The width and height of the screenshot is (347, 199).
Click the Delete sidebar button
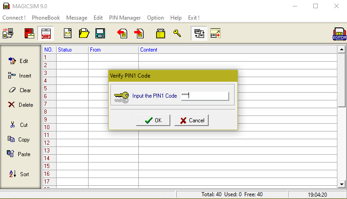tap(21, 105)
